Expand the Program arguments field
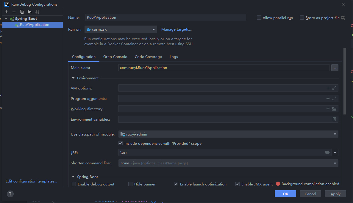Viewport: 353px width, 203px height. 334,98
